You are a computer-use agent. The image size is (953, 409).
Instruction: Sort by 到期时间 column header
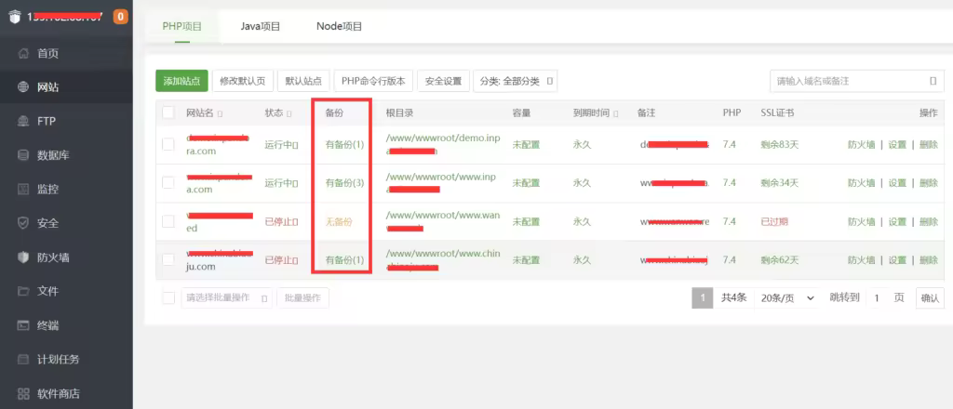click(x=595, y=113)
